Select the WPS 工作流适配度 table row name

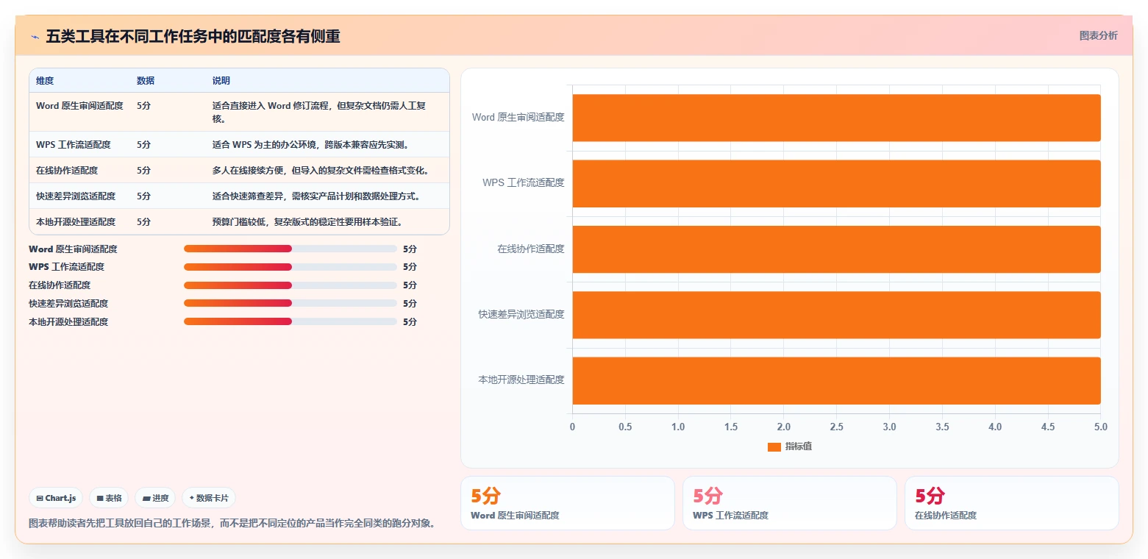tap(73, 145)
